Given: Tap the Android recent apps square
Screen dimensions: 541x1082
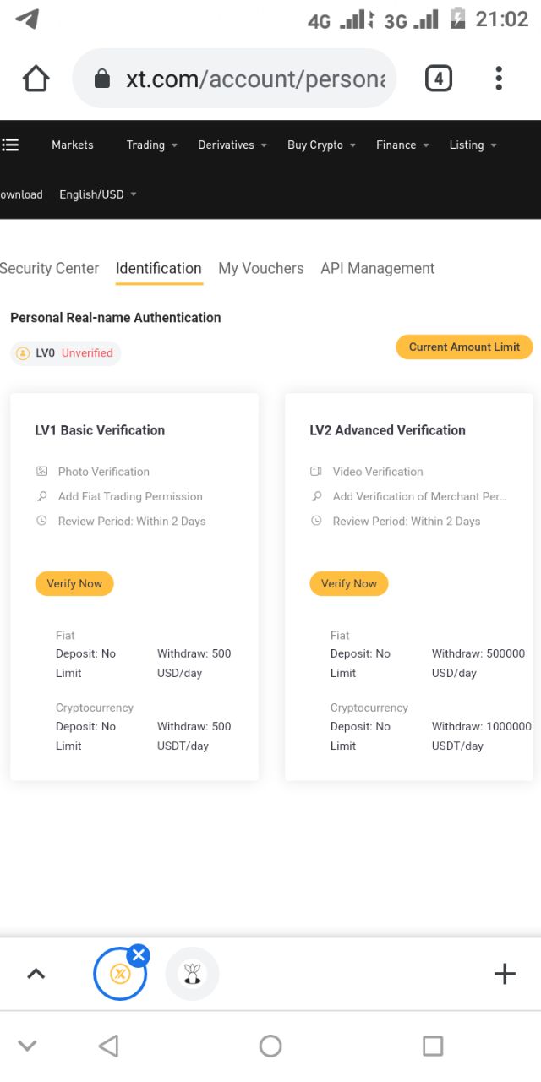Looking at the screenshot, I should click(x=433, y=1046).
